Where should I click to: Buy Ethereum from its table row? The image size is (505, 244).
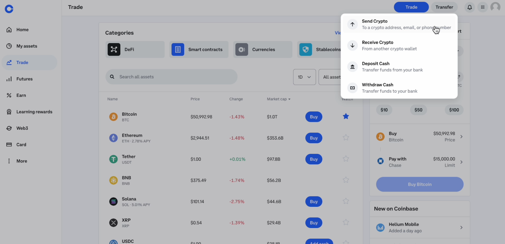(x=314, y=138)
